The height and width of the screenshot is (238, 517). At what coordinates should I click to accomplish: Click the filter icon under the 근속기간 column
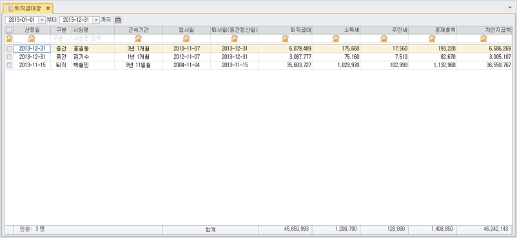[139, 39]
